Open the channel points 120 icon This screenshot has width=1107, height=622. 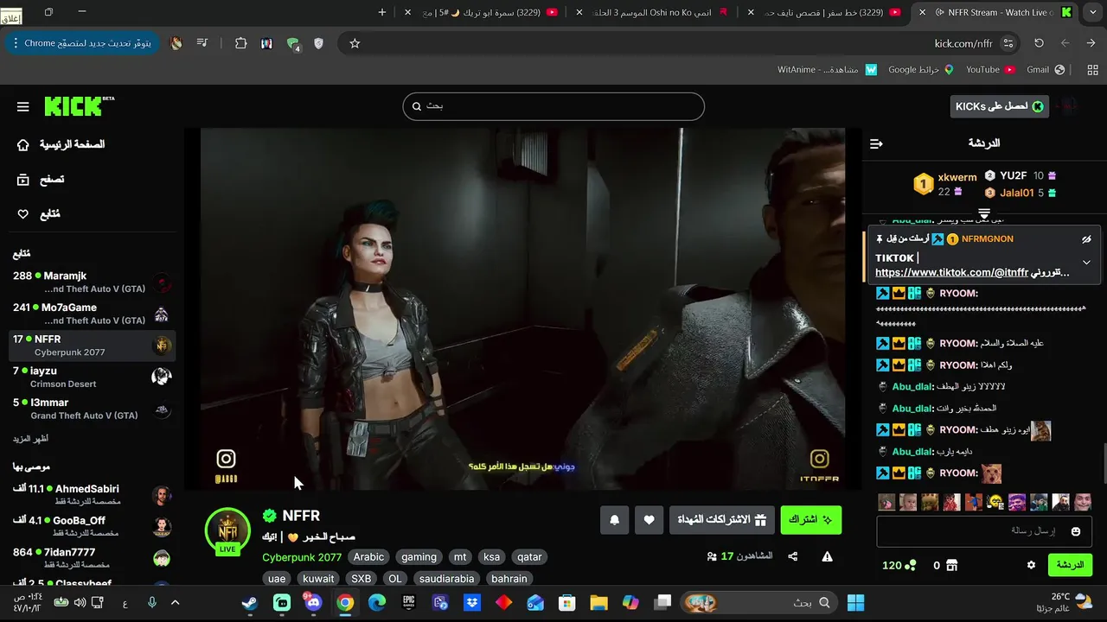(x=899, y=565)
